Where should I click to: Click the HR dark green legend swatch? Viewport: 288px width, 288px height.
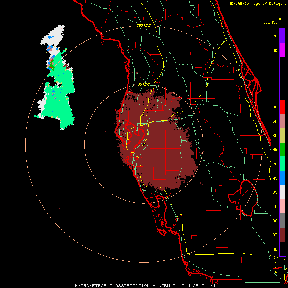[x=283, y=150]
